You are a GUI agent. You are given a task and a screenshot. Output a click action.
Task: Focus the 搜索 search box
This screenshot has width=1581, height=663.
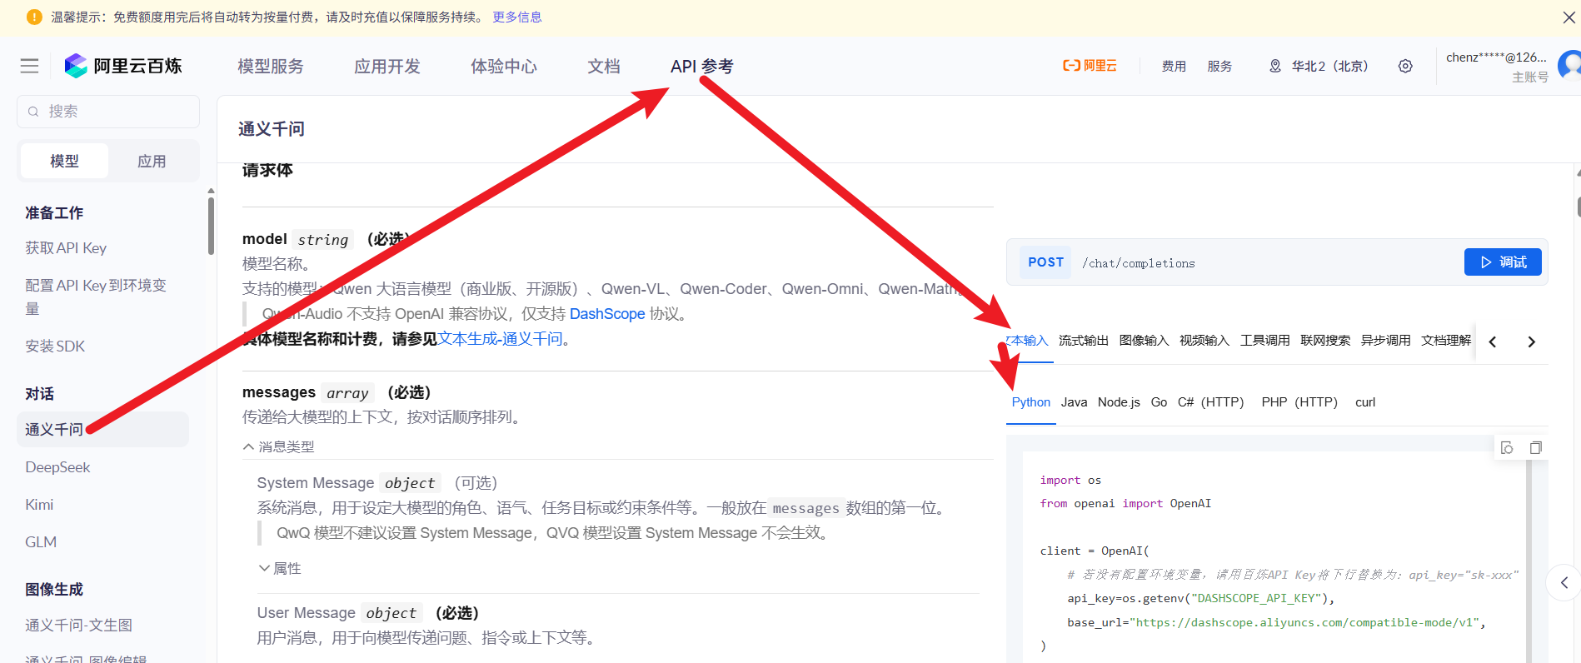click(x=108, y=112)
